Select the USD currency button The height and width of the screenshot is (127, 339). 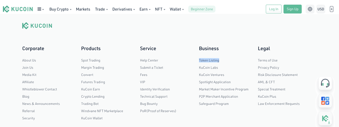click(321, 9)
